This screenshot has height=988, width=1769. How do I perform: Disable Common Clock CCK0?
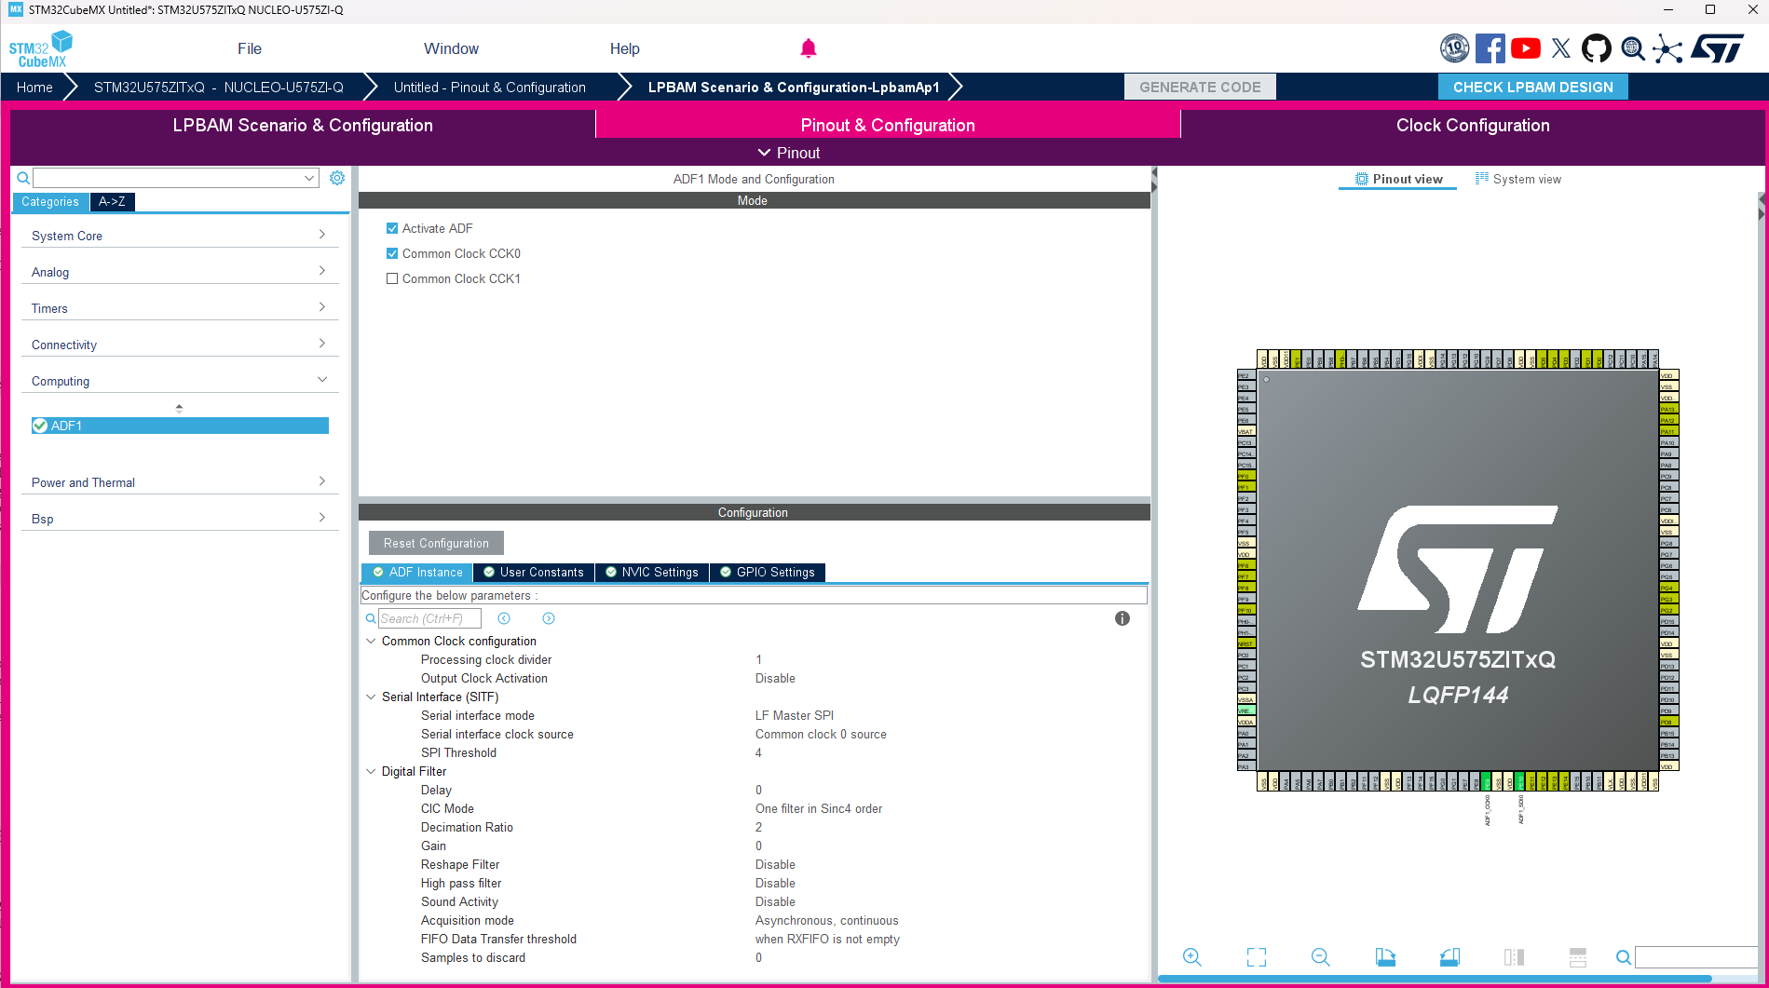tap(392, 252)
